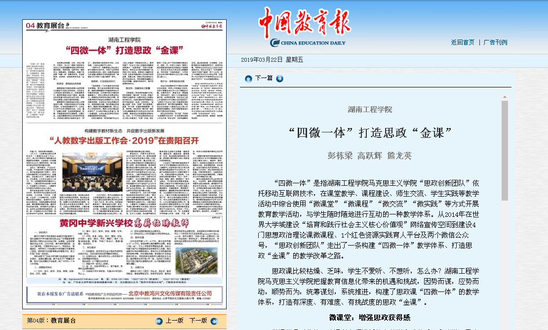This screenshot has height=330, width=548.
Task: Click the 北京中教鸿兴文化传媒 ad banner in thumbnail
Action: (x=124, y=295)
